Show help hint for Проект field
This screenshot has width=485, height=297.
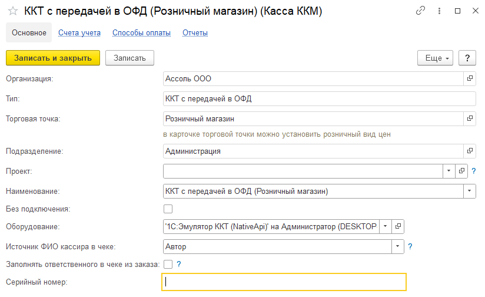[x=473, y=171]
